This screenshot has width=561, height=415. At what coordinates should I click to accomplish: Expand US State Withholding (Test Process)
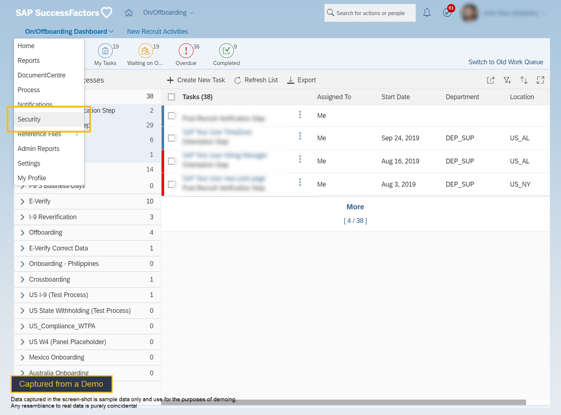coord(22,311)
